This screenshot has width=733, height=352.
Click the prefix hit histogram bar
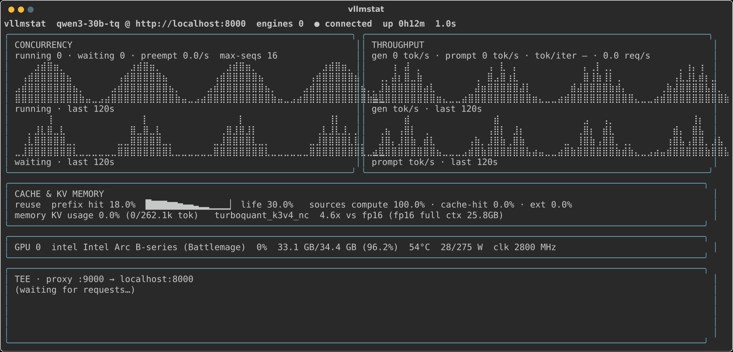pyautogui.click(x=188, y=204)
